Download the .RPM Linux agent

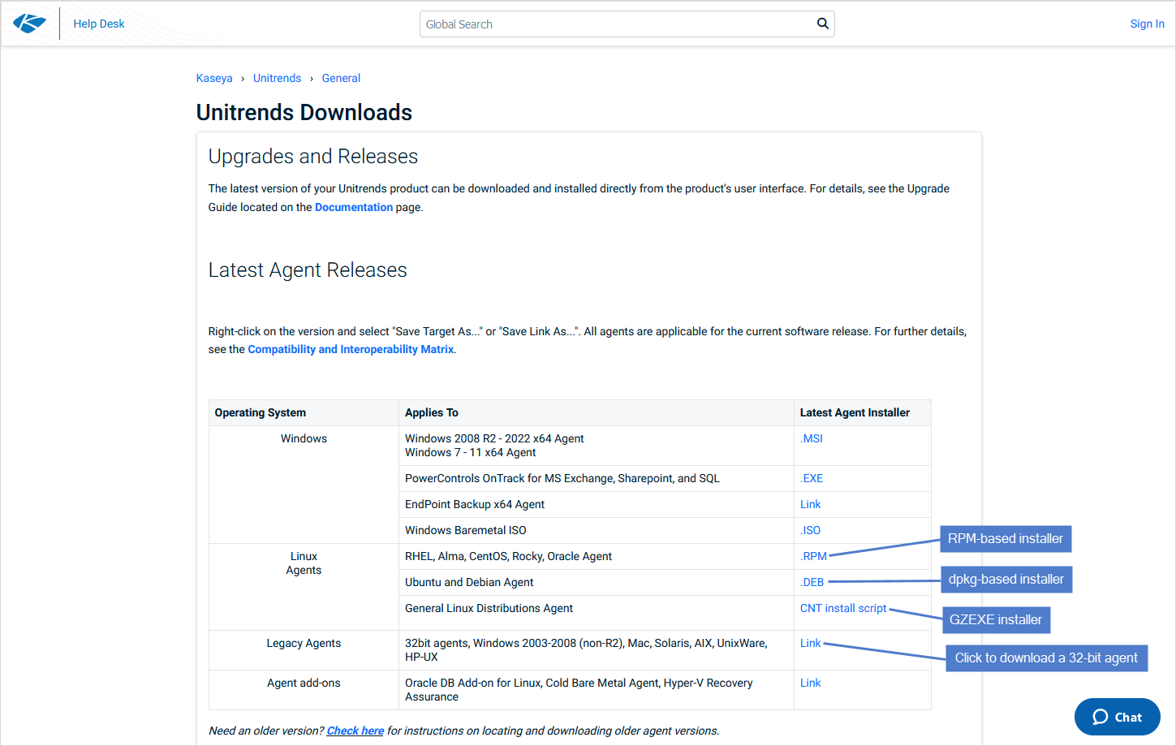pyautogui.click(x=813, y=556)
